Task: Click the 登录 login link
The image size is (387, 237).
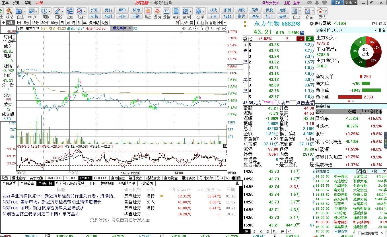Action: click(x=297, y=3)
